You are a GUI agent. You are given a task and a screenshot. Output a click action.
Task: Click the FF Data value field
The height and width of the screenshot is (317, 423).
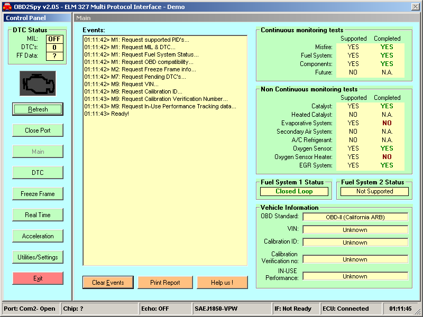(54, 56)
